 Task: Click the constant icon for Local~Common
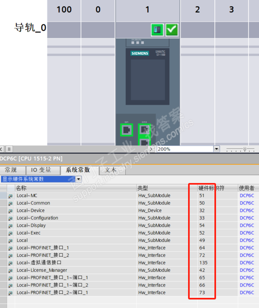(x=11, y=203)
